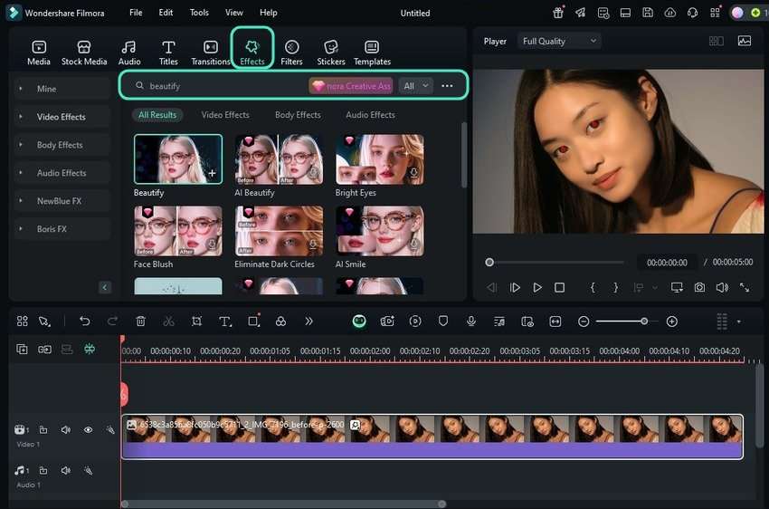769x509 pixels.
Task: Select the AI Smile effect thumbnail
Action: (x=380, y=231)
